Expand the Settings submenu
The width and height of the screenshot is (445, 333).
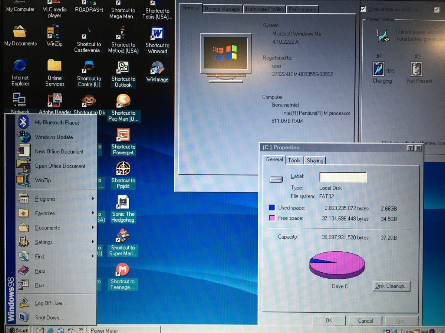56,242
